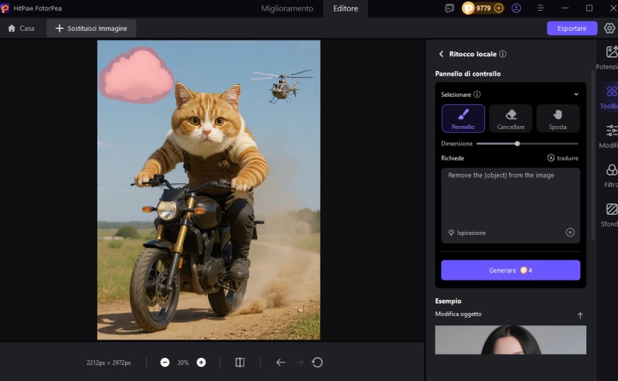This screenshot has width=618, height=381.
Task: Add coins with the plus icon
Action: pos(498,9)
